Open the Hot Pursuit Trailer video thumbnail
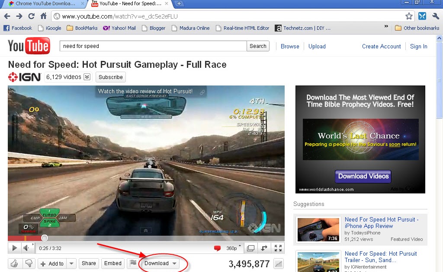Screen dimensions: 443x272 [x=318, y=262]
